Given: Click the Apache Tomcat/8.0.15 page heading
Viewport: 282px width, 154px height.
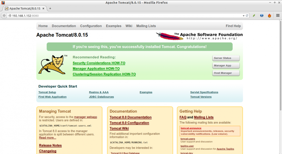Looking at the screenshot, I should pos(62,35).
